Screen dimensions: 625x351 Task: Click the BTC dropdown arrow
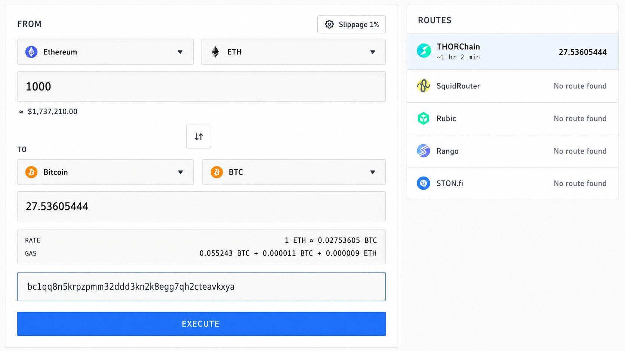(x=373, y=172)
